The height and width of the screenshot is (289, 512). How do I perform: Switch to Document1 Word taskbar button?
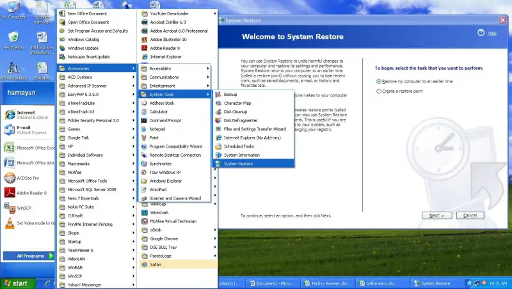[273, 283]
